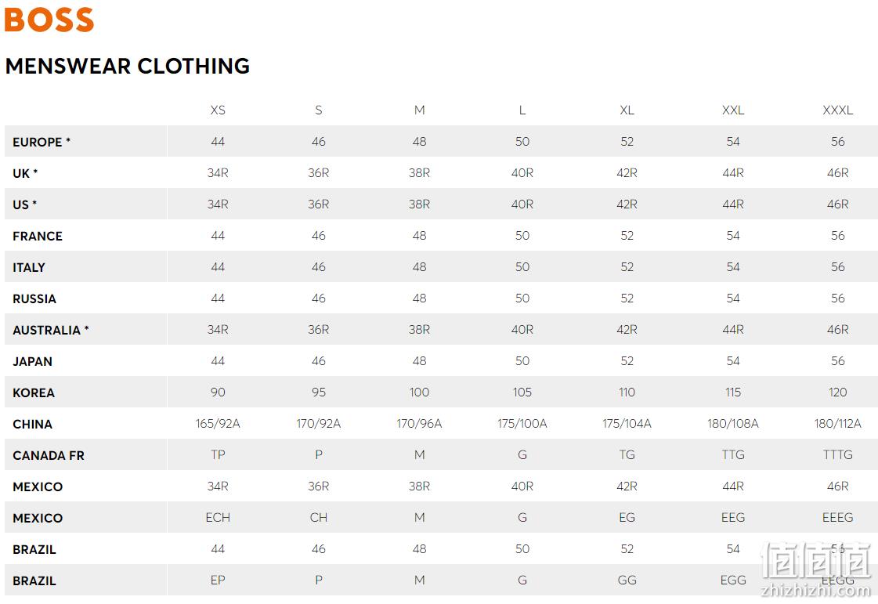Click the Brazil EGG size cell
This screenshot has height=604, width=878.
[733, 580]
